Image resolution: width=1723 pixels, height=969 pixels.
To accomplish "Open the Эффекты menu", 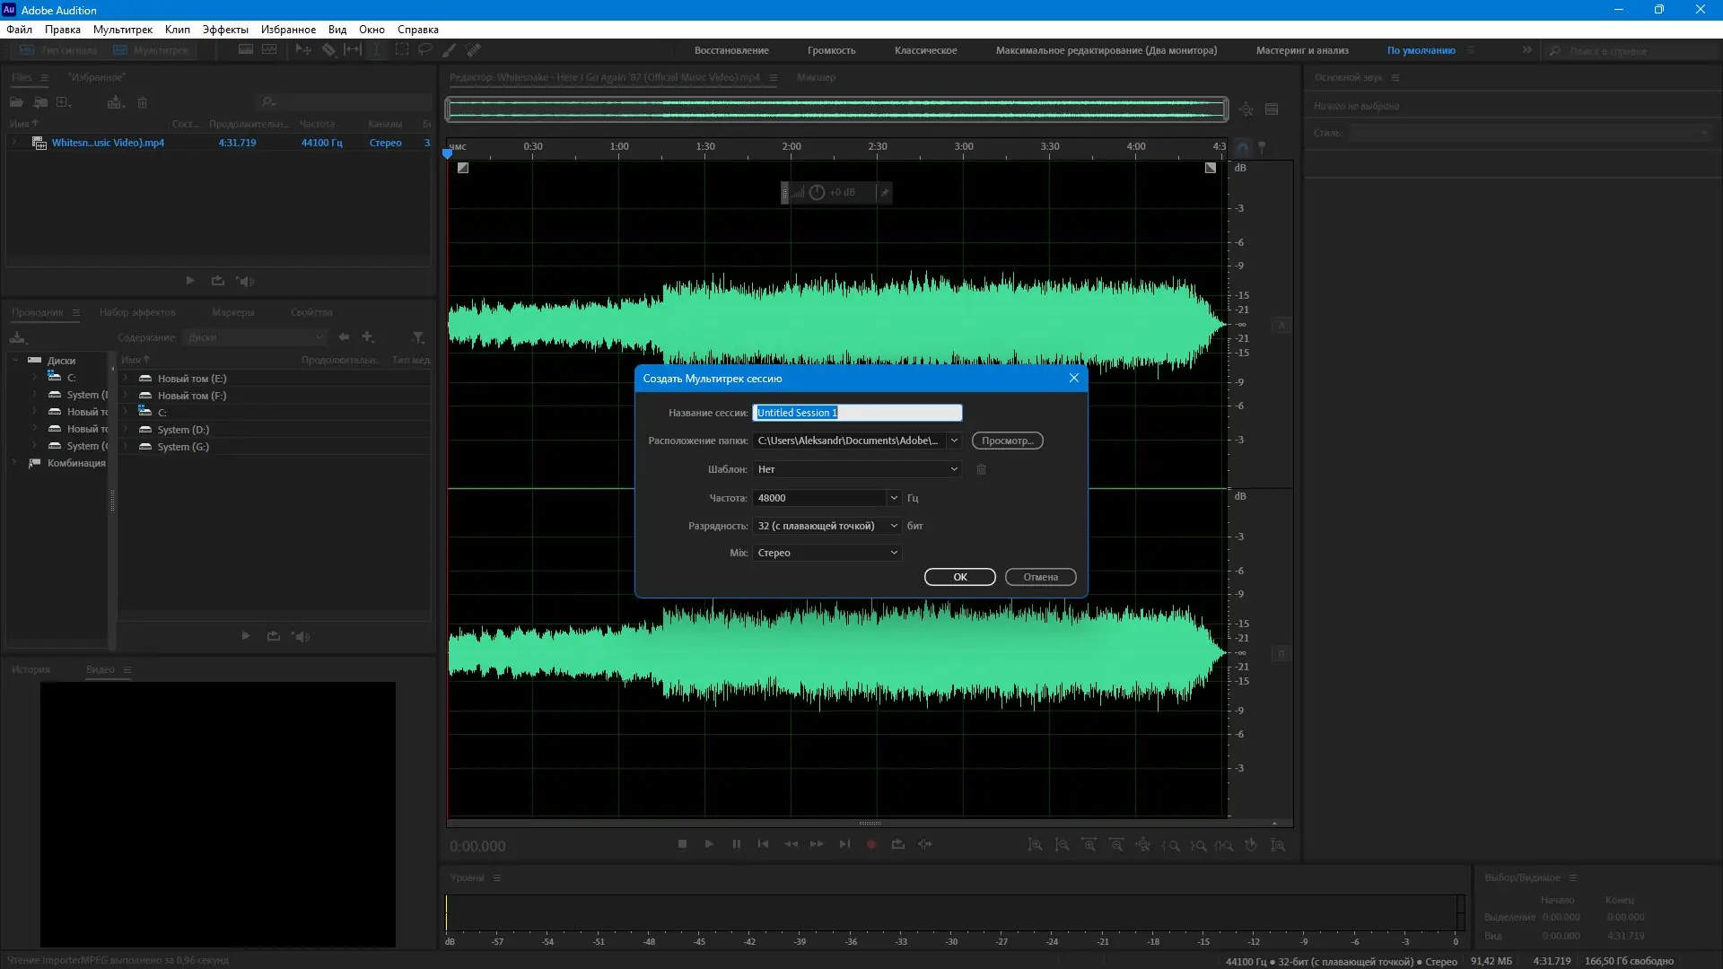I will click(224, 30).
